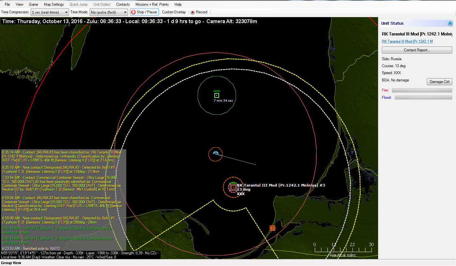Click the scenario time and date bar
This screenshot has width=456, height=266.
pos(129,22)
